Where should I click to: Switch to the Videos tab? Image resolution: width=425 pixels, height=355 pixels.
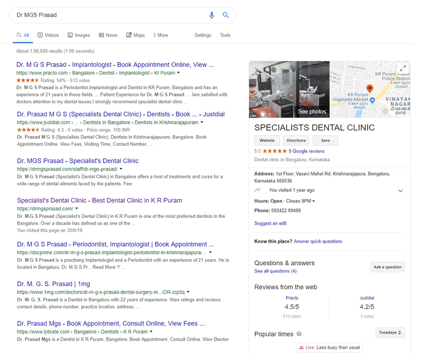pos(48,35)
